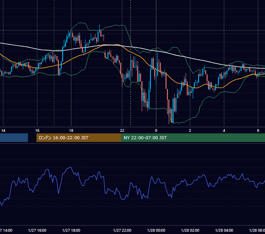265x234 pixels.
Task: Click the 6 hour axis label
Action: (258, 131)
